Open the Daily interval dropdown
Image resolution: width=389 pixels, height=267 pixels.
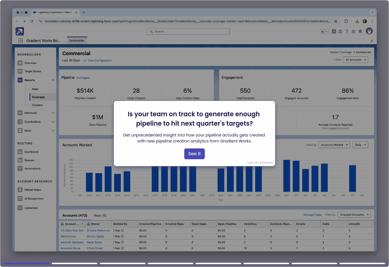(360, 145)
